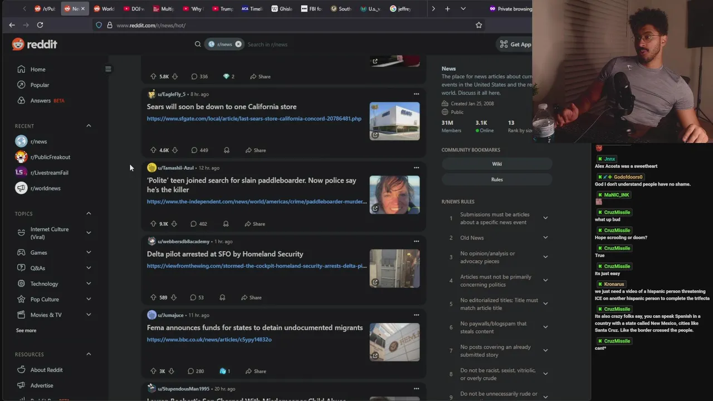
Task: Open the Fema post thumbnail image
Action: click(394, 341)
